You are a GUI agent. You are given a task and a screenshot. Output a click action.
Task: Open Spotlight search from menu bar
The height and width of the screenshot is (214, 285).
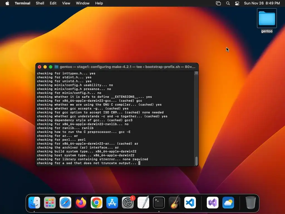(x=228, y=3)
